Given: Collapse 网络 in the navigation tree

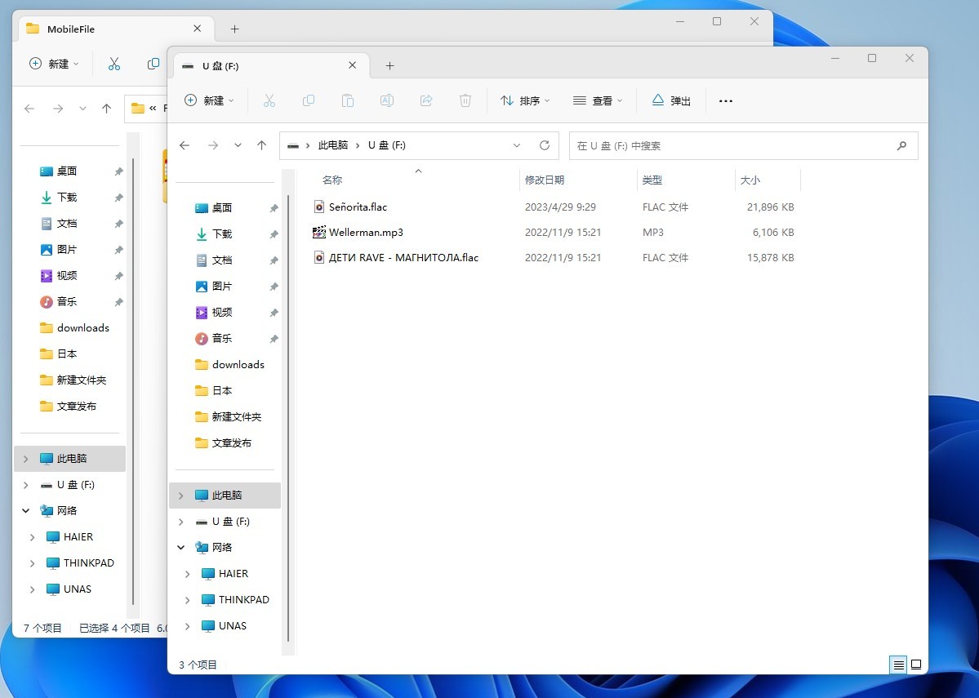Looking at the screenshot, I should pos(181,547).
